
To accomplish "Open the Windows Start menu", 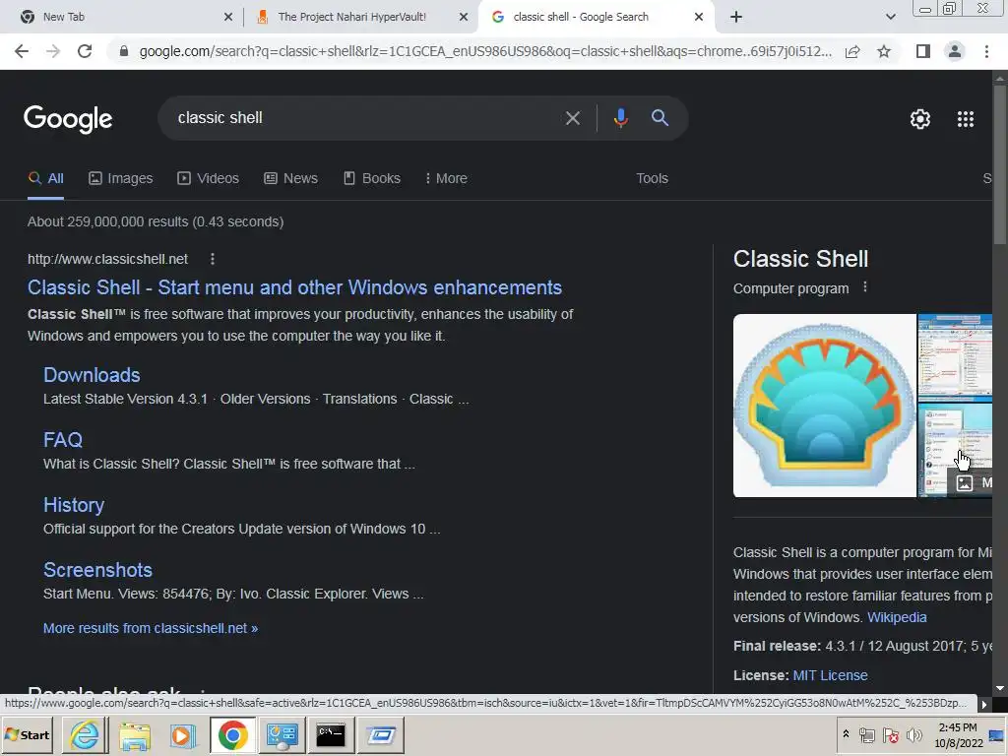I will click(27, 735).
